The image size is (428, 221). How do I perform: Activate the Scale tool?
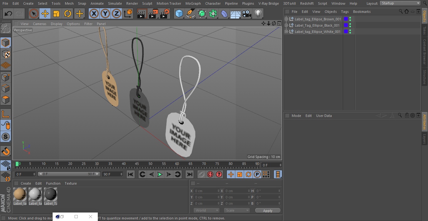56,13
